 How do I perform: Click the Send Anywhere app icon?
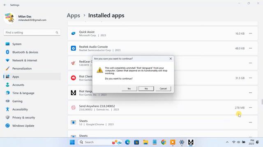pos(73,107)
